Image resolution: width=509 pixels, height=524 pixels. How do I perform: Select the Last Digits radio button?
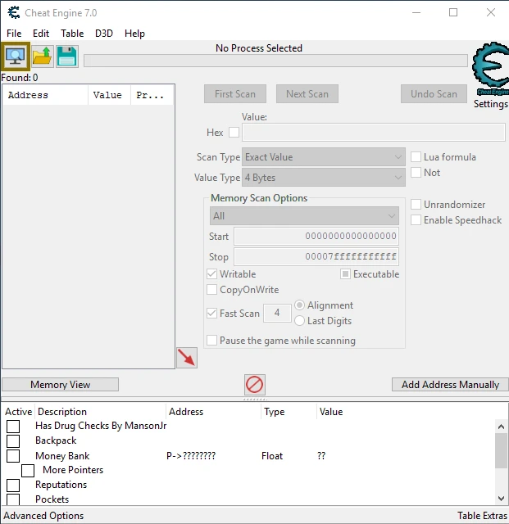(299, 321)
